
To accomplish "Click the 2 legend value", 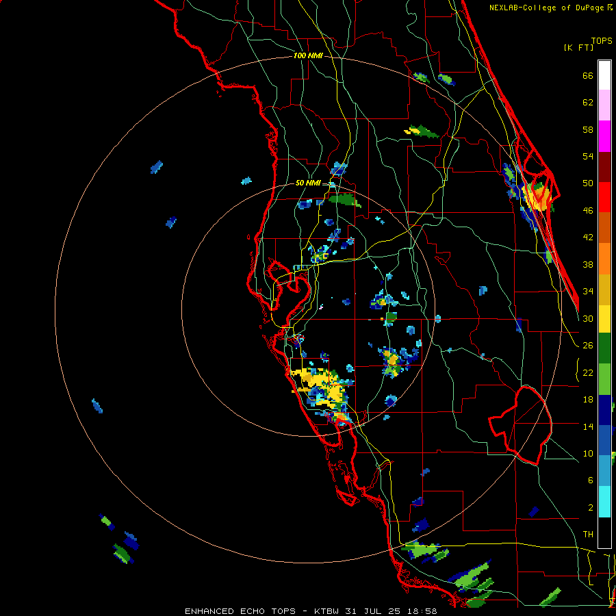I will point(591,508).
